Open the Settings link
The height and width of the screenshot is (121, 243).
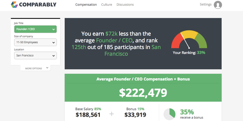tap(206, 5)
